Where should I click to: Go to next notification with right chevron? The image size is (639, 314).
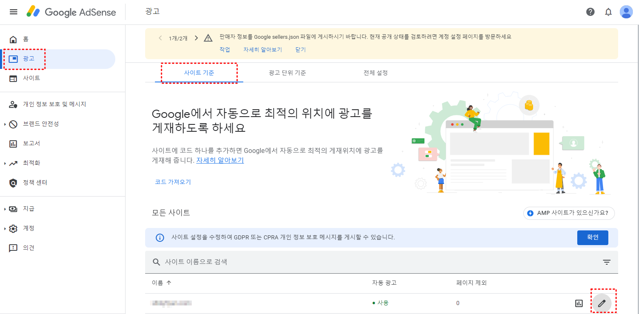[x=196, y=38]
